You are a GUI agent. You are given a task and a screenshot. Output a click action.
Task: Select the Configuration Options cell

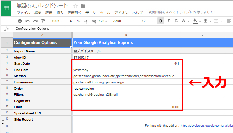(42, 43)
